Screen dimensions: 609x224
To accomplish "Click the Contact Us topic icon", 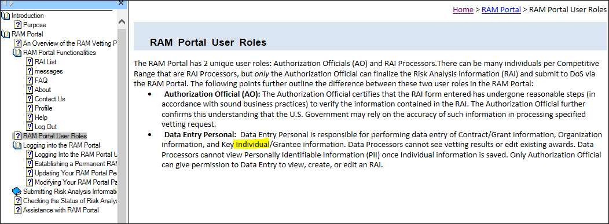I will click(x=30, y=99).
